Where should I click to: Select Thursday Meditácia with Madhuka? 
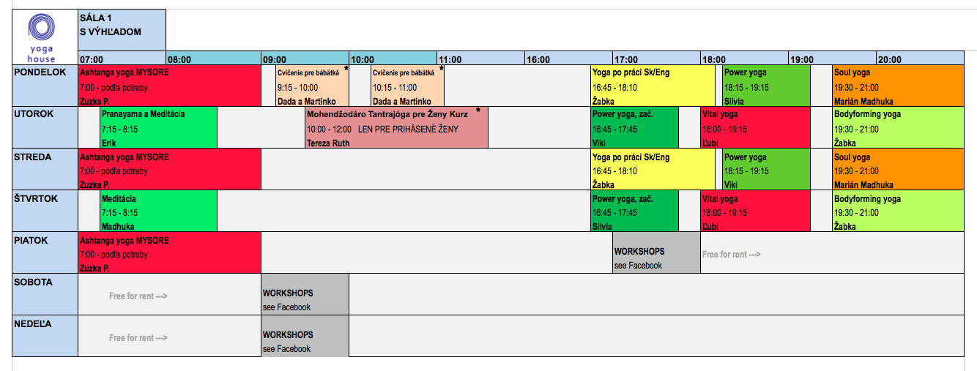click(158, 212)
